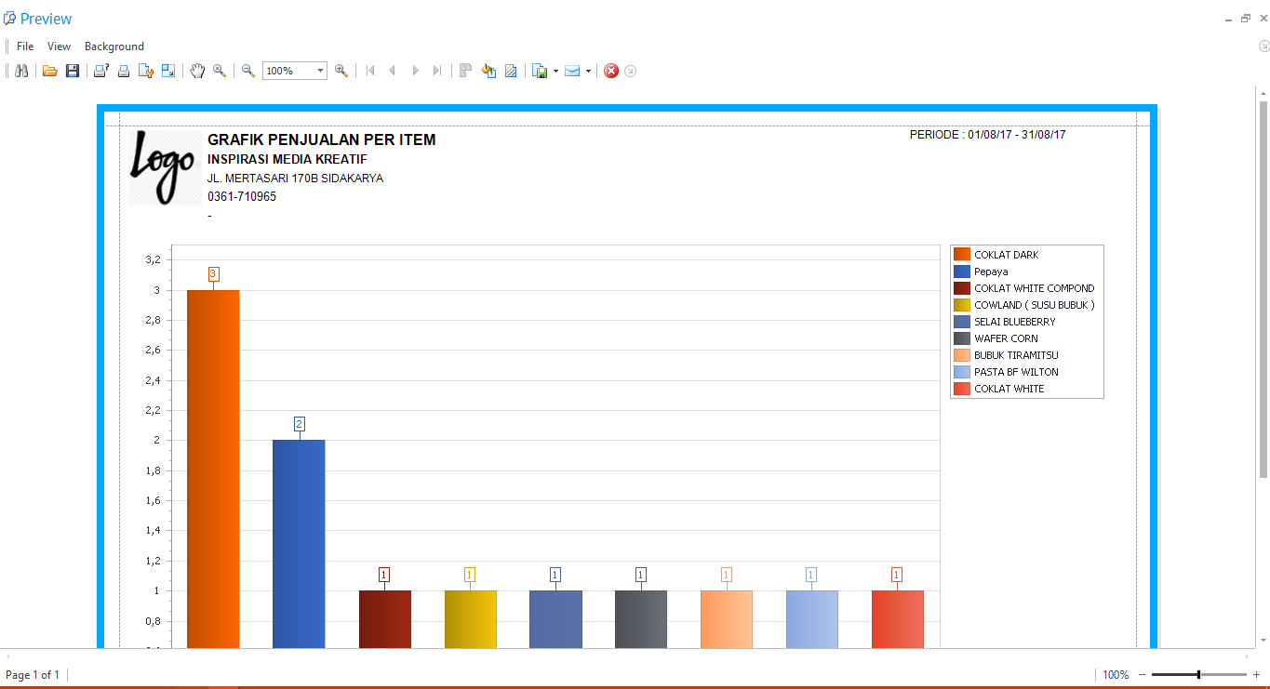Screen dimensions: 1270x689
Task: Select the Hand tool
Action: click(197, 71)
